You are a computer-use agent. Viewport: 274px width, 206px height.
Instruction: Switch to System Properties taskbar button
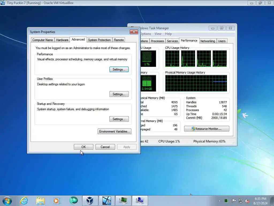140,201
